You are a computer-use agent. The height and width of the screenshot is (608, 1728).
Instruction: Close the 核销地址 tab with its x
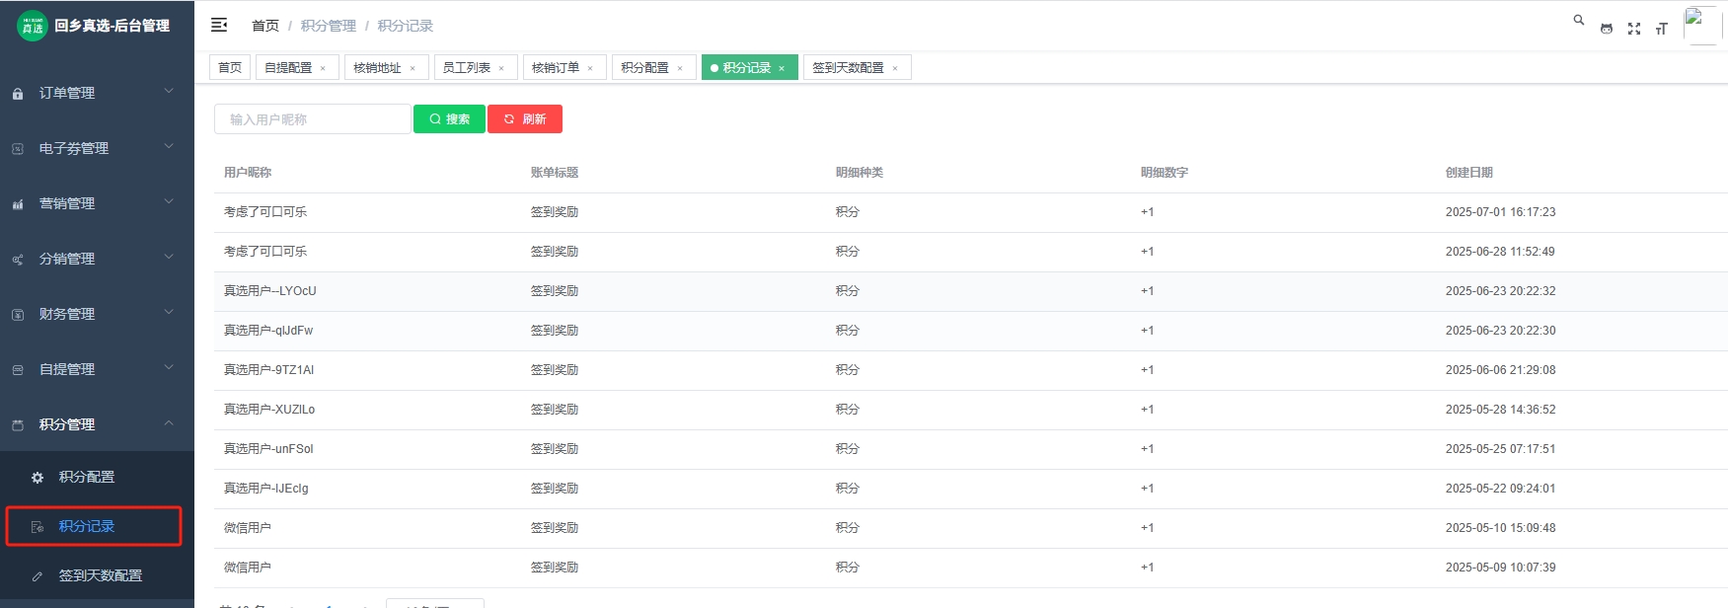click(413, 68)
